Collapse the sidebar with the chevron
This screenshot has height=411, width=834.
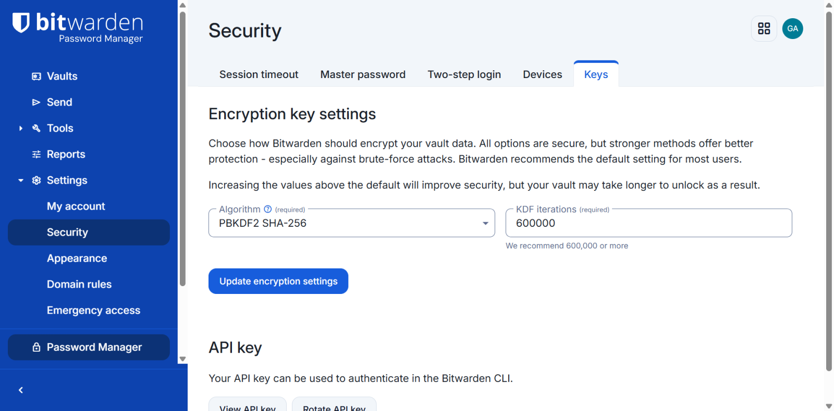(x=21, y=390)
